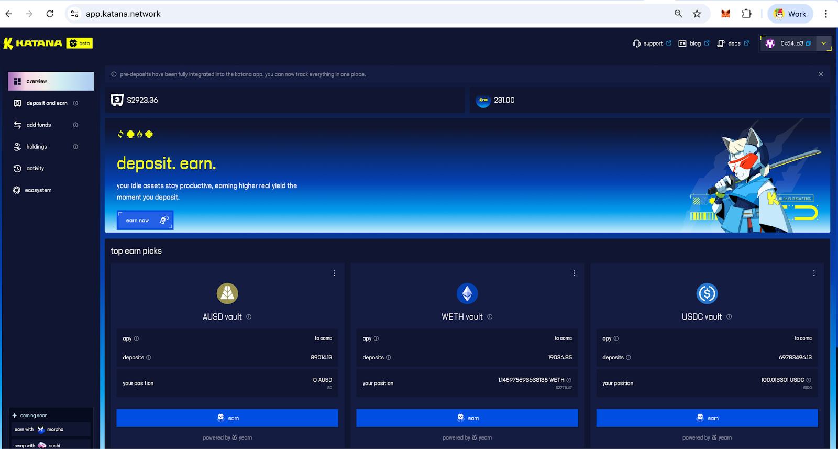Click the ecosystem gear icon
Viewport: 838px width, 449px height.
click(17, 190)
